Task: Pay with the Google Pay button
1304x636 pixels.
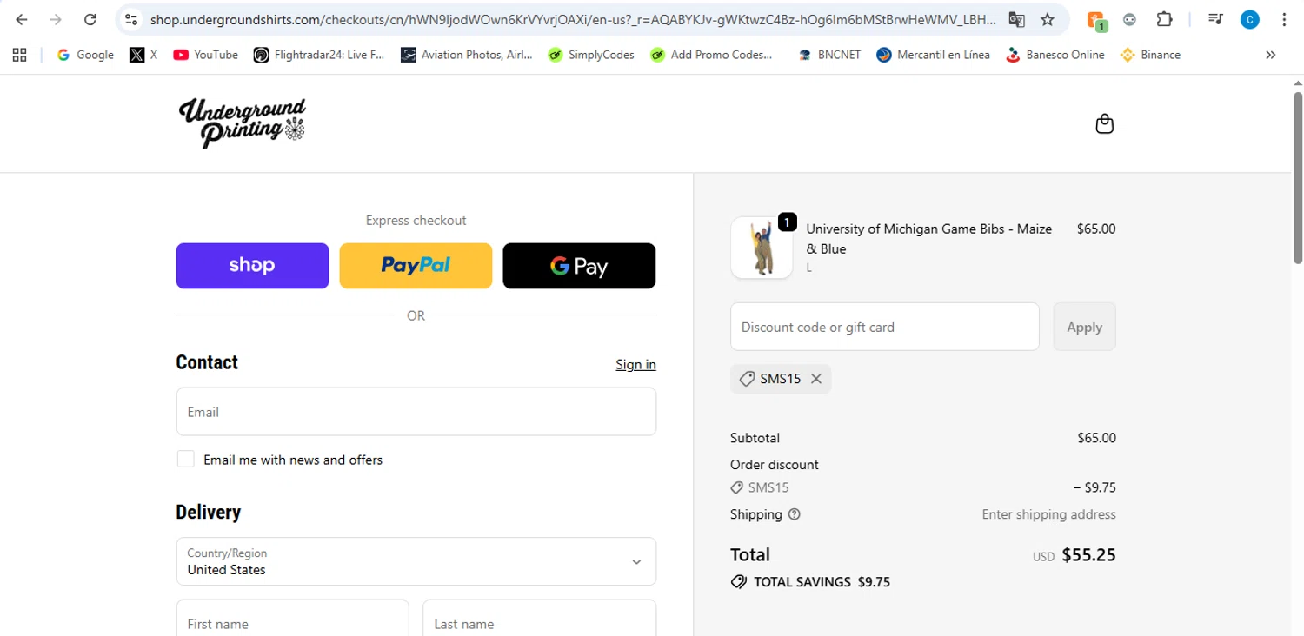Action: [x=579, y=266]
